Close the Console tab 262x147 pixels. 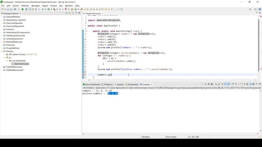coord(151,85)
